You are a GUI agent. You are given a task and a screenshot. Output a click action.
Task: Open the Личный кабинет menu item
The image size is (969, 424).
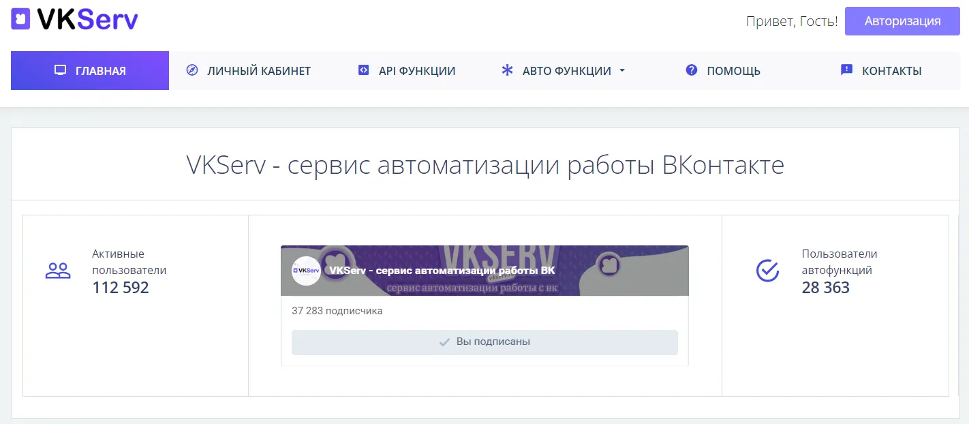tap(248, 70)
